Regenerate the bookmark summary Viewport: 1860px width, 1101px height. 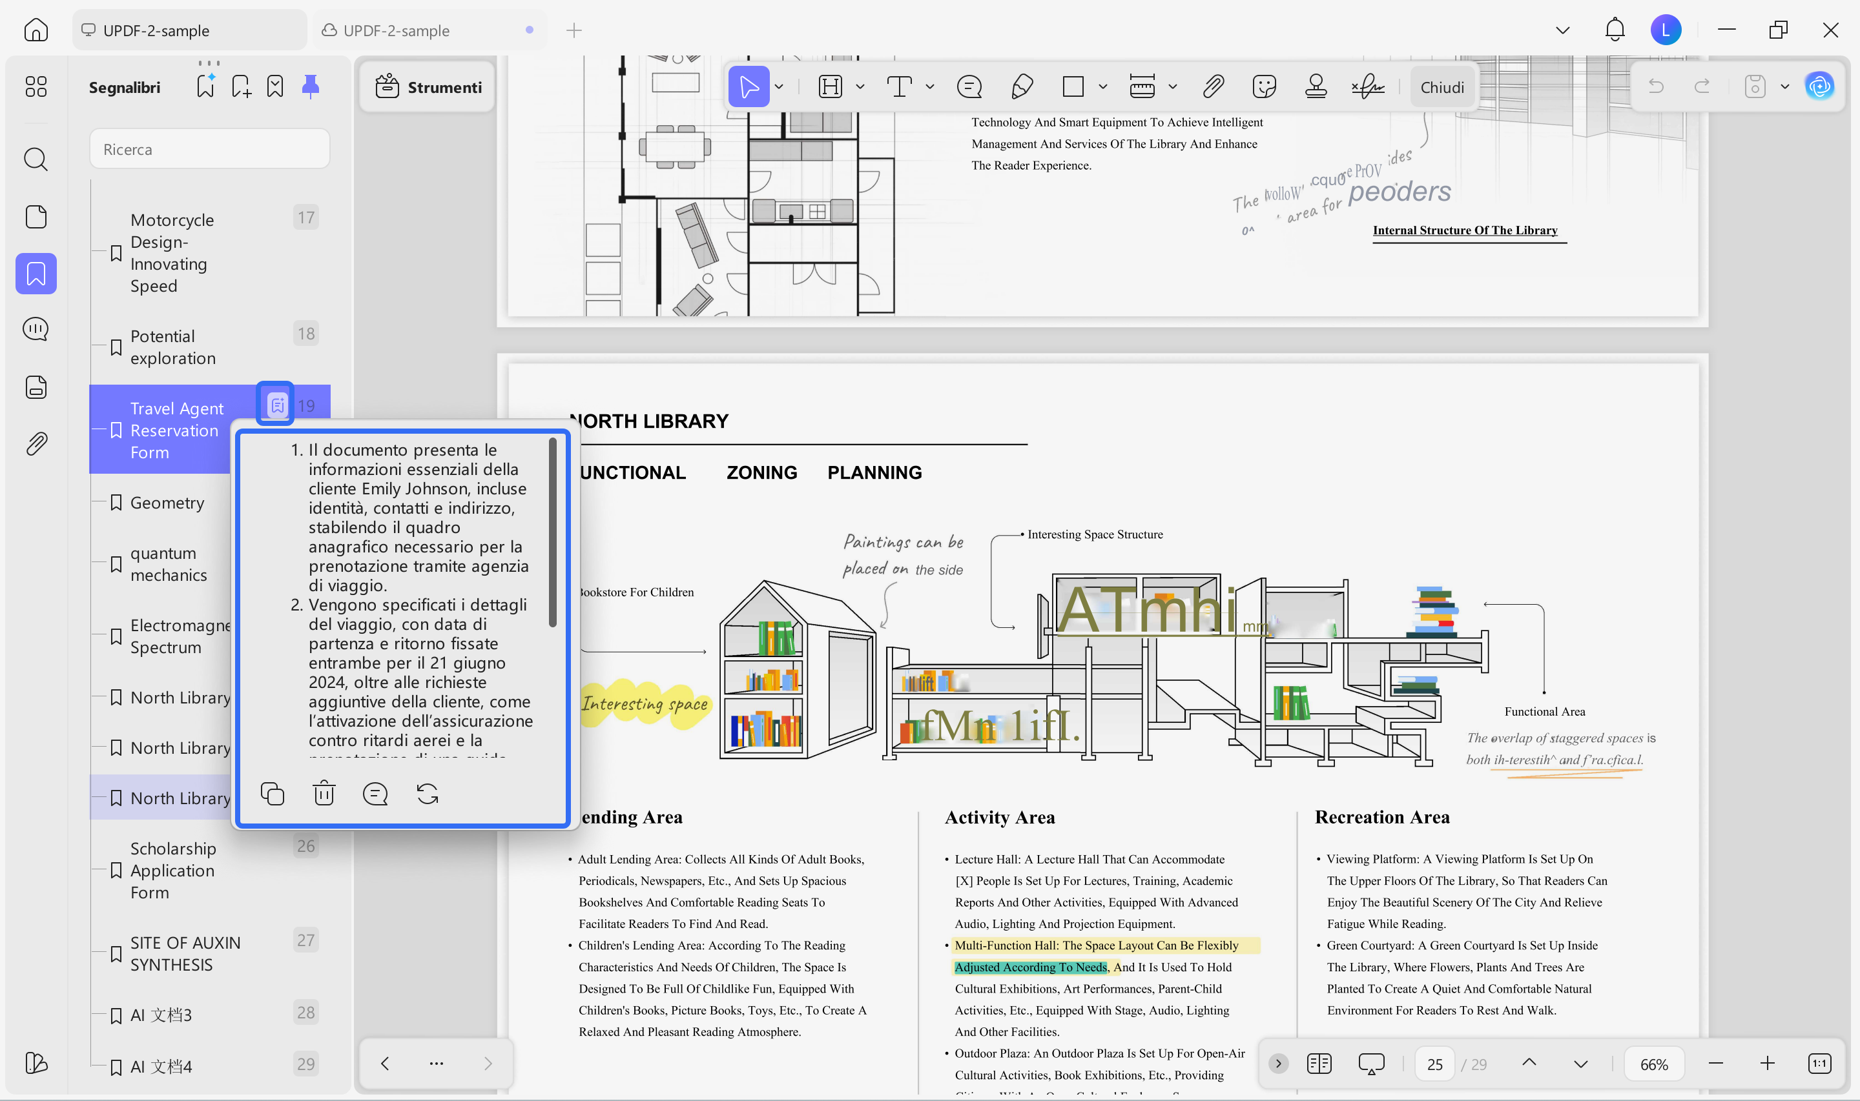(428, 794)
